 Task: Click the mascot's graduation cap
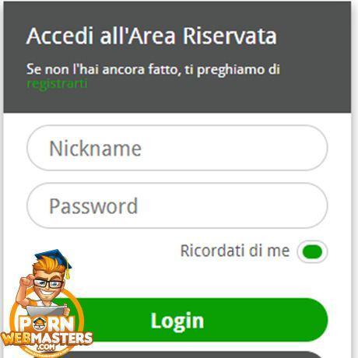[x=54, y=259]
